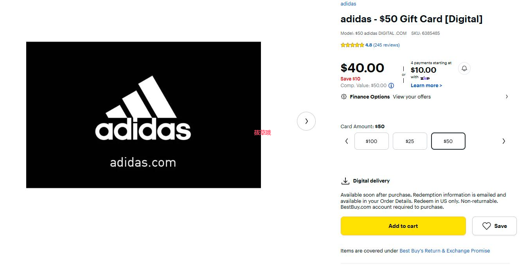Select the $50 card amount
Image resolution: width=525 pixels, height=265 pixels.
coord(448,141)
